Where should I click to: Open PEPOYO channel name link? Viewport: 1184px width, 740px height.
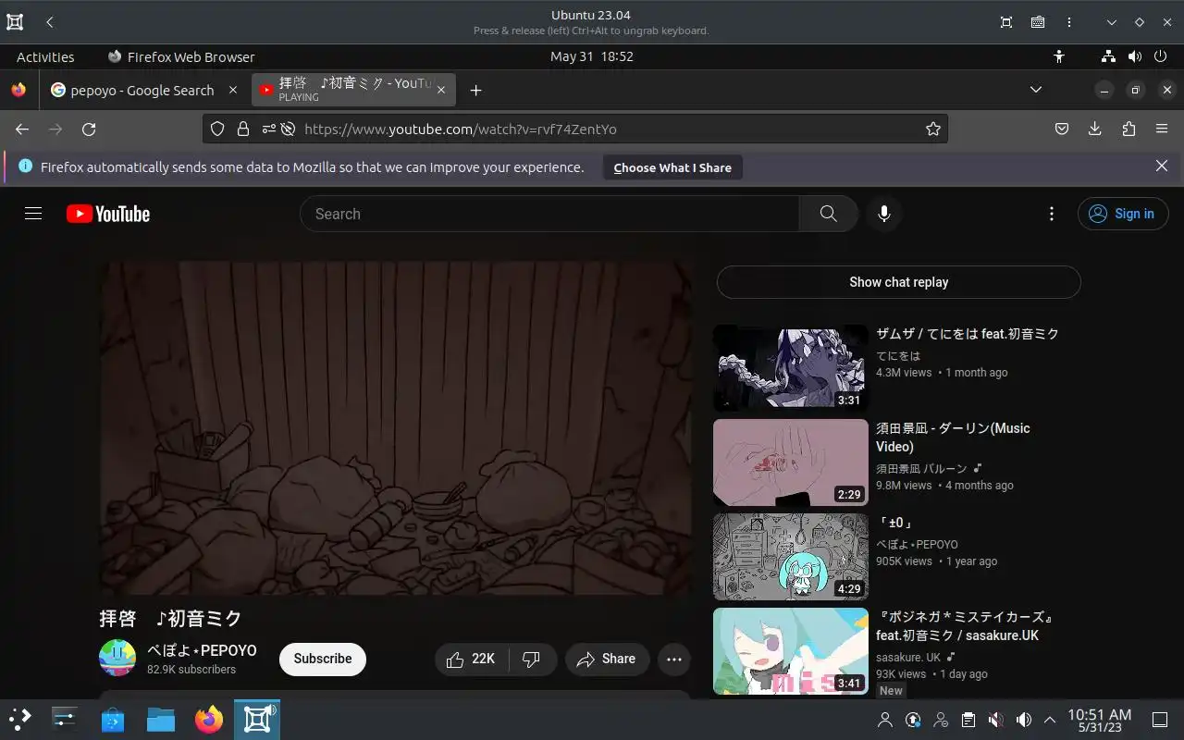click(202, 650)
